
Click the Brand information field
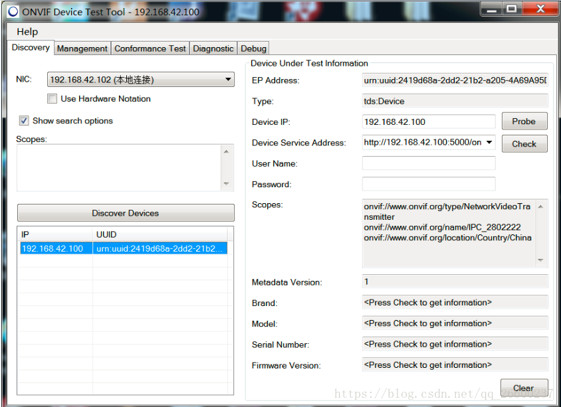pyautogui.click(x=455, y=302)
